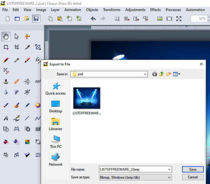This screenshot has width=210, height=184.
Task: Open the Edit menu
Action: (x=15, y=10)
